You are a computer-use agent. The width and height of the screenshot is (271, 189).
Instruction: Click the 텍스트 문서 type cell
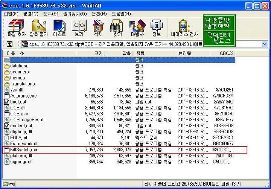click(x=146, y=138)
